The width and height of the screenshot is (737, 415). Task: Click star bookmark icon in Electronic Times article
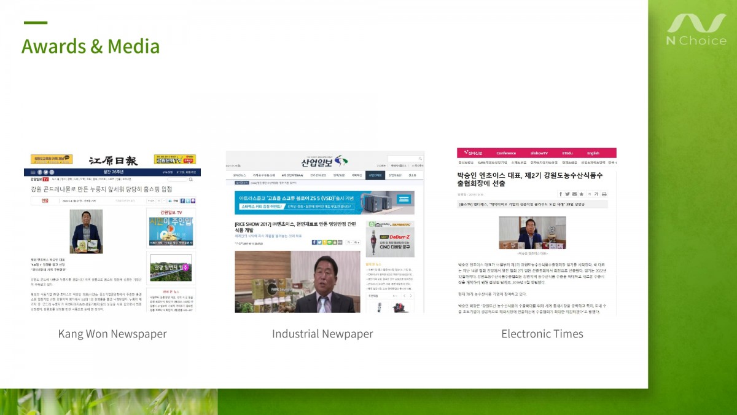tap(581, 194)
